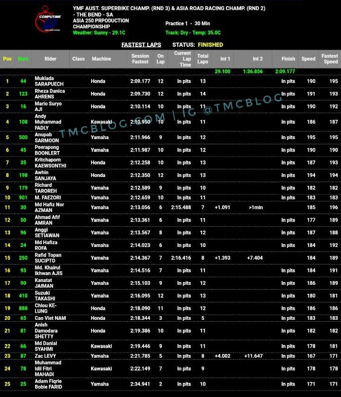Select rider Suzuki TAKASHI
341x397 pixels.
click(45, 296)
